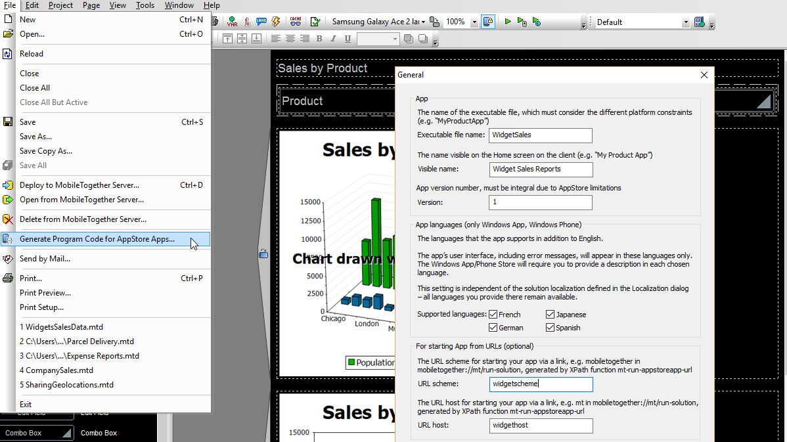787x442 pixels.
Task: Expand the Default dropdown in toolbar
Action: (686, 22)
